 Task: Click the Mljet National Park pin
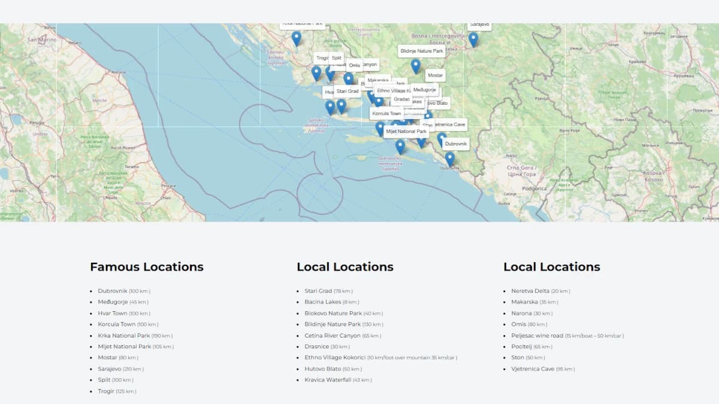pos(400,146)
